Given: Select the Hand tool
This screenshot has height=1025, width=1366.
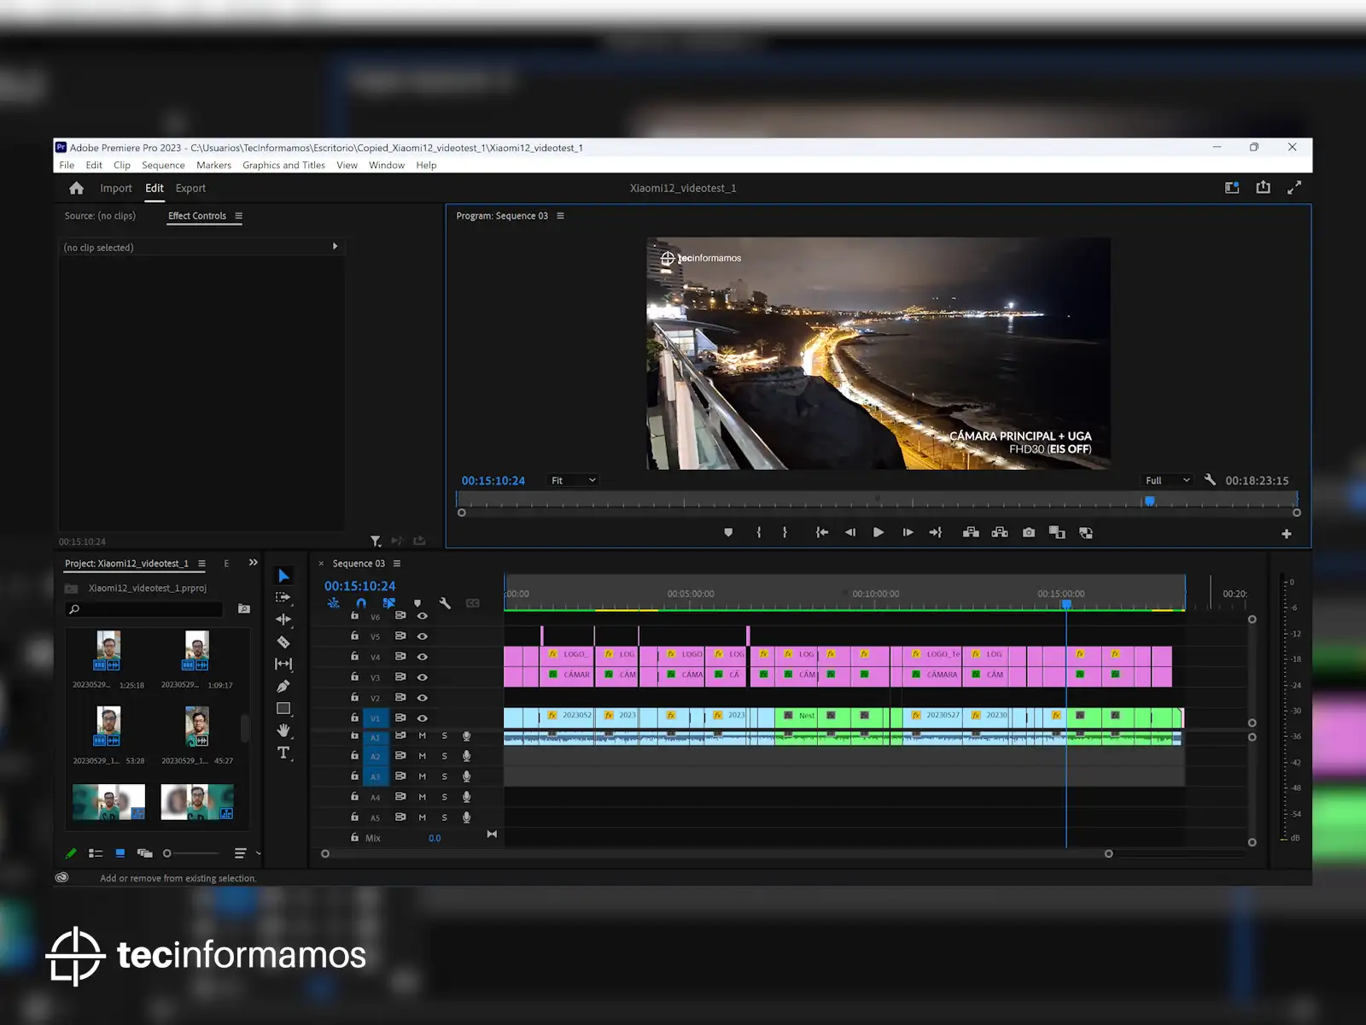Looking at the screenshot, I should (x=283, y=730).
